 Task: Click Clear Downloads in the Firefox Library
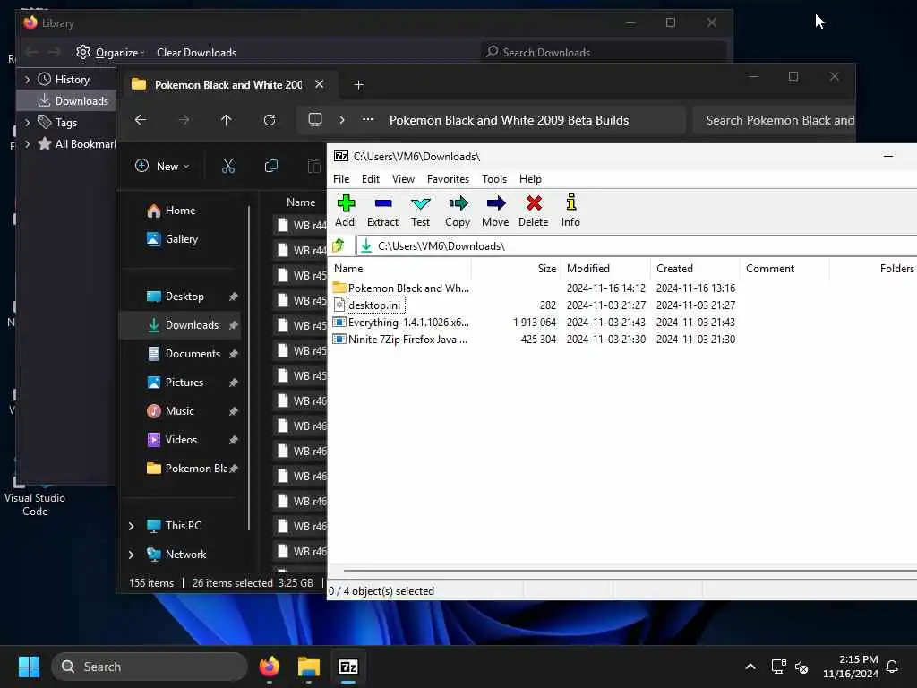pos(196,53)
